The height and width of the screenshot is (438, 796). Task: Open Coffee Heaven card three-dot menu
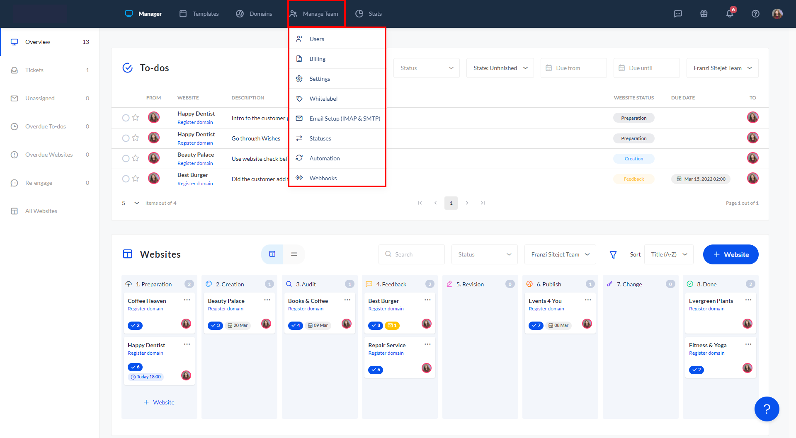point(187,300)
